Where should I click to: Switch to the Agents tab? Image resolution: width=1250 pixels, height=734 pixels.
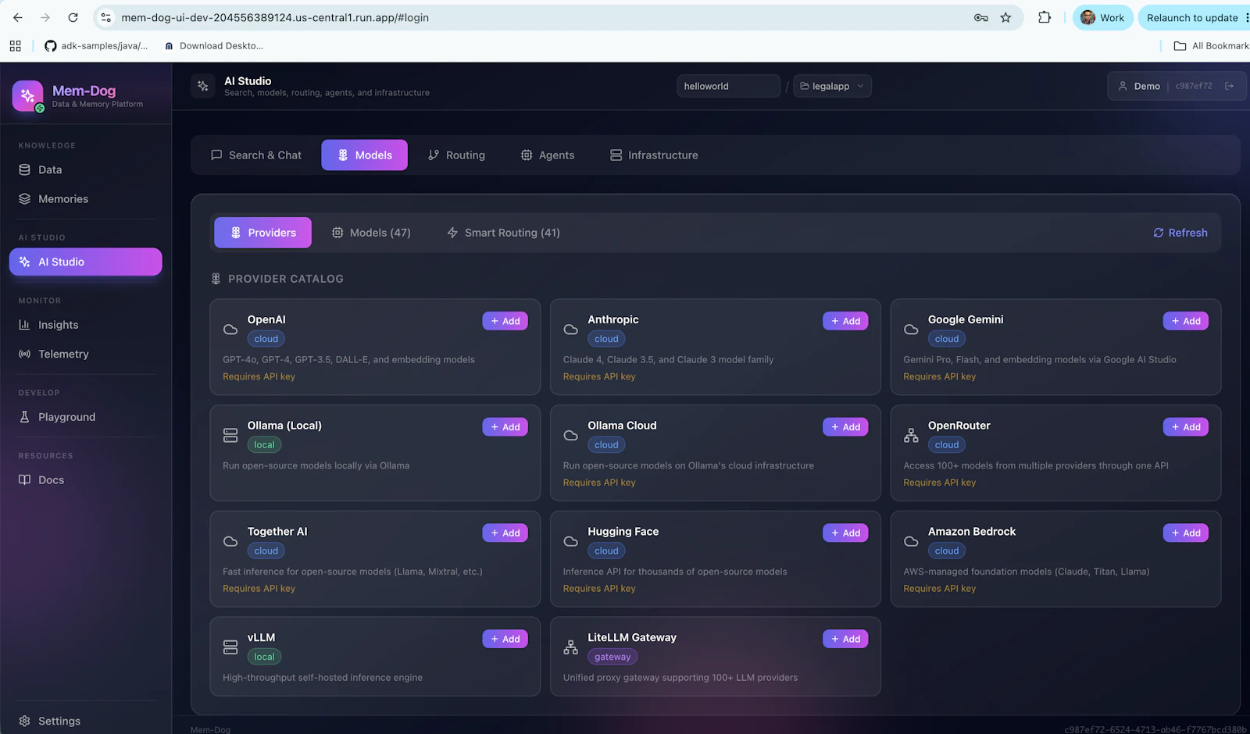[x=548, y=155]
